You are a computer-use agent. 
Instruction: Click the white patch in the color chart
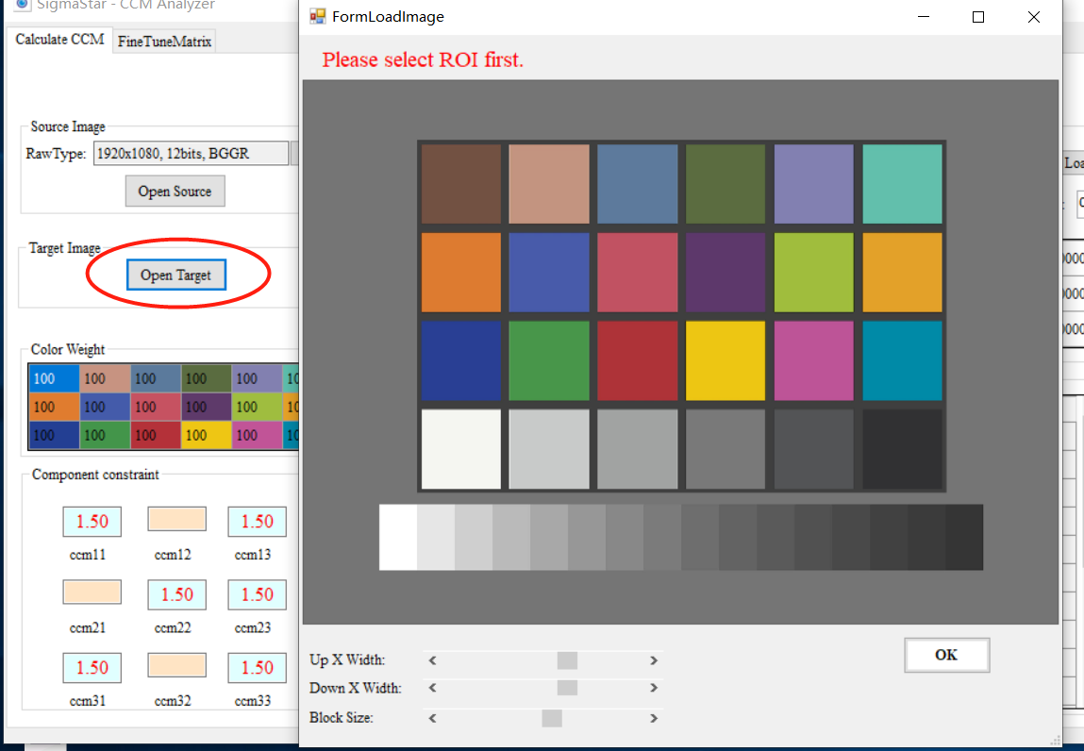(460, 449)
